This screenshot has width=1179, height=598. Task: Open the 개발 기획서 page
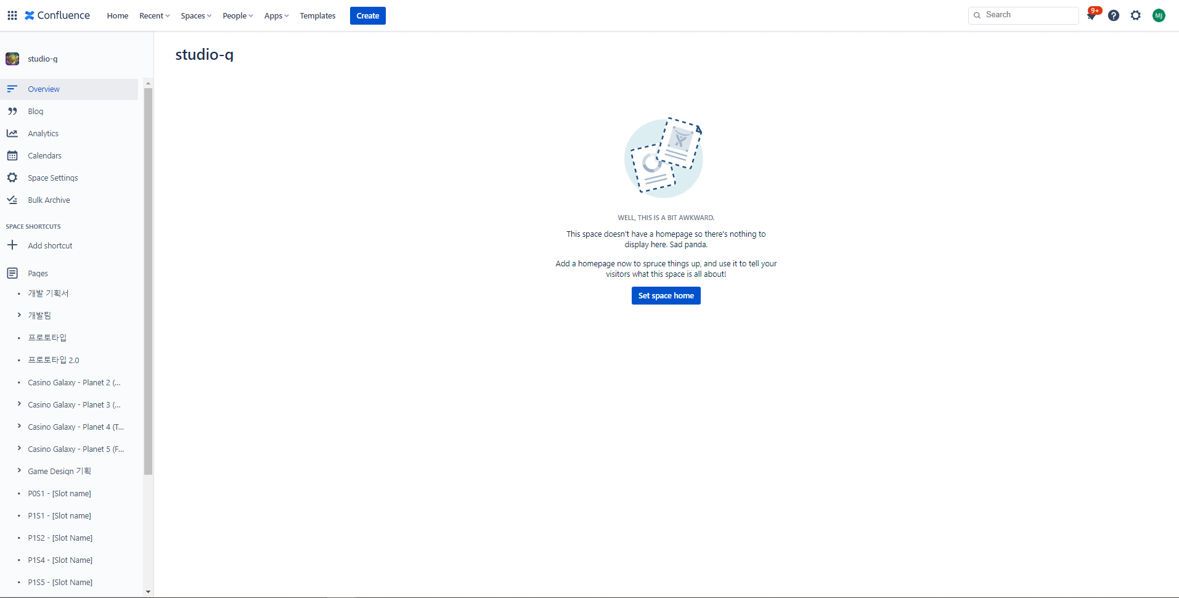point(48,293)
